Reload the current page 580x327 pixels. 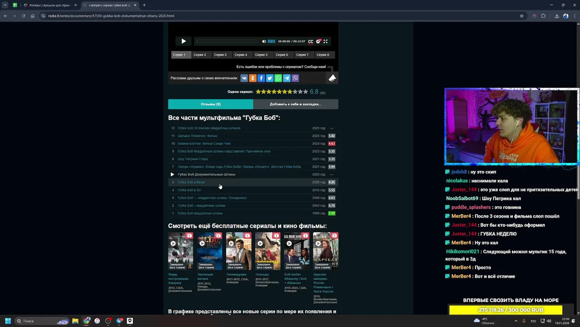tap(24, 16)
